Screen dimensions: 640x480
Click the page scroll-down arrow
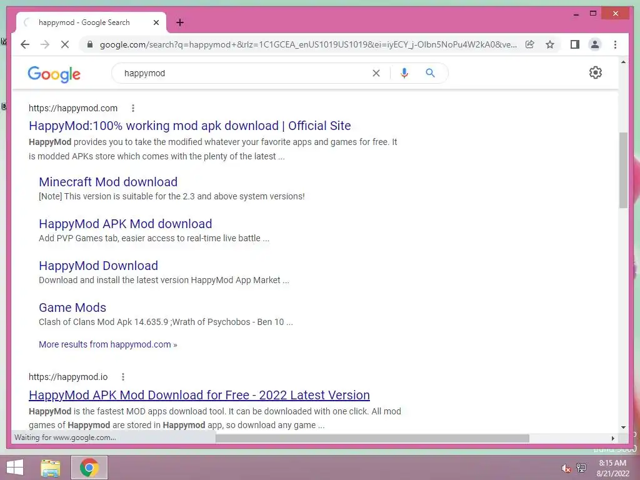coord(623,427)
